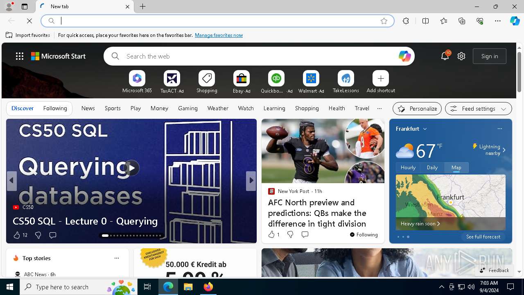Open AFC North preview article

coord(317,213)
